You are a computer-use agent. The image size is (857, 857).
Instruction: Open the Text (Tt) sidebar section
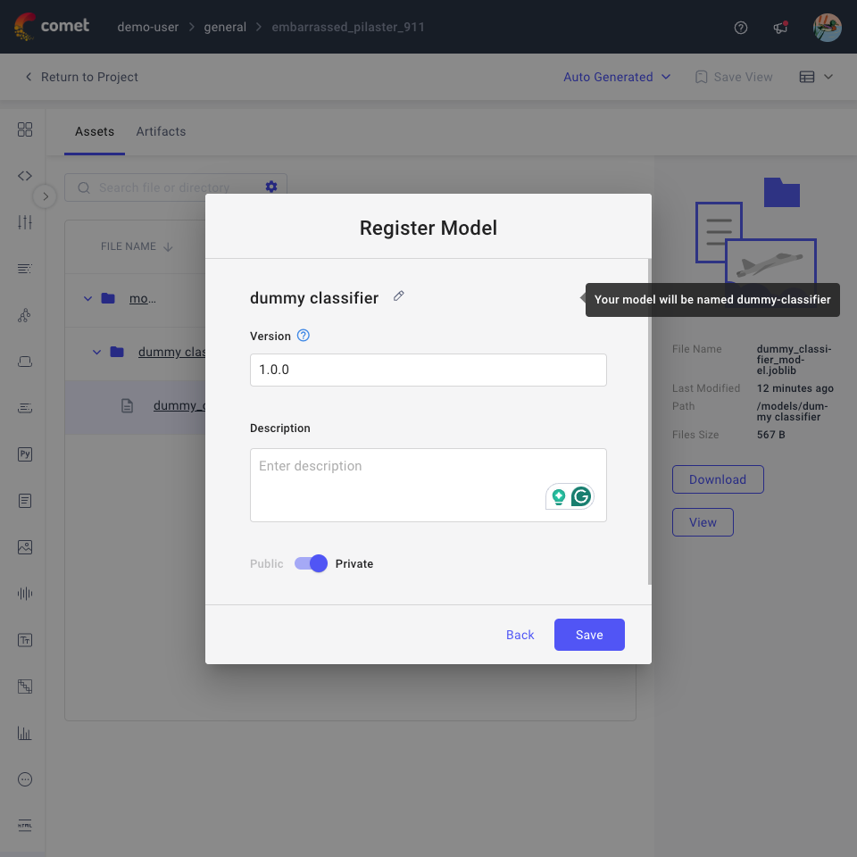[24, 639]
